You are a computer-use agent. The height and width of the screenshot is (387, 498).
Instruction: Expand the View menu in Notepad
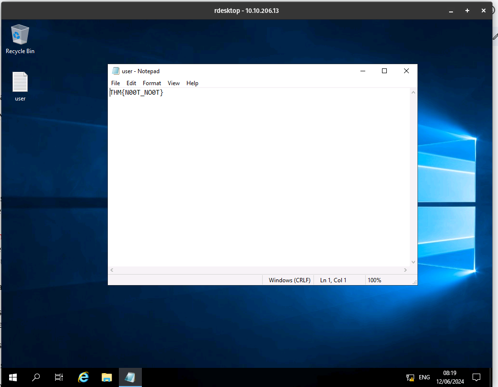174,83
